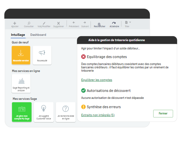Click the Fermer button
Screen dimensions: 190x141
coord(163,113)
